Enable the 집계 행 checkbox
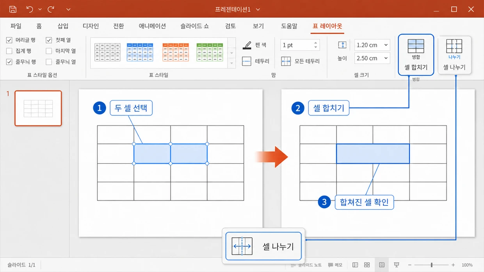 pos(9,51)
